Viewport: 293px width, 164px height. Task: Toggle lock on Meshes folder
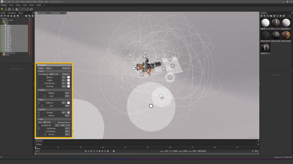point(29,55)
